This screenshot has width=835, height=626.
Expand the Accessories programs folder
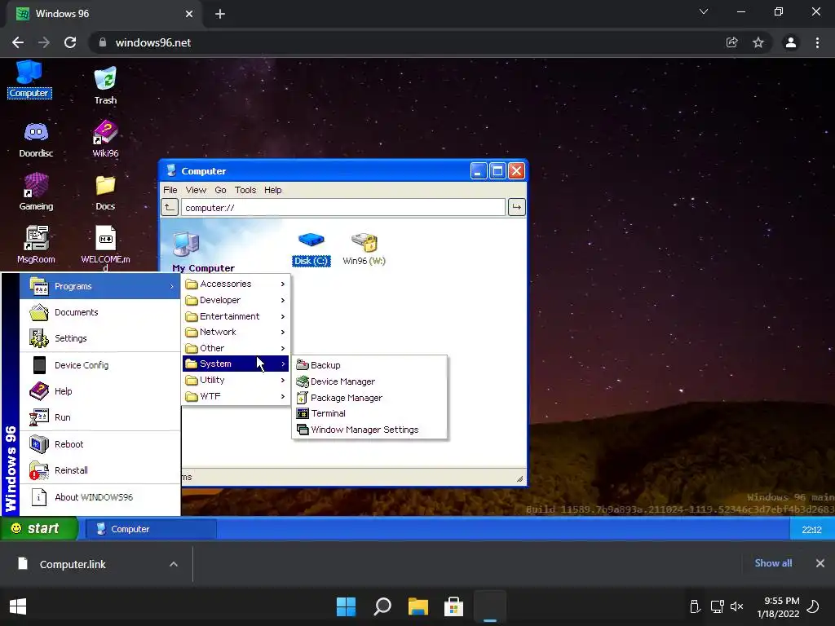(x=236, y=284)
